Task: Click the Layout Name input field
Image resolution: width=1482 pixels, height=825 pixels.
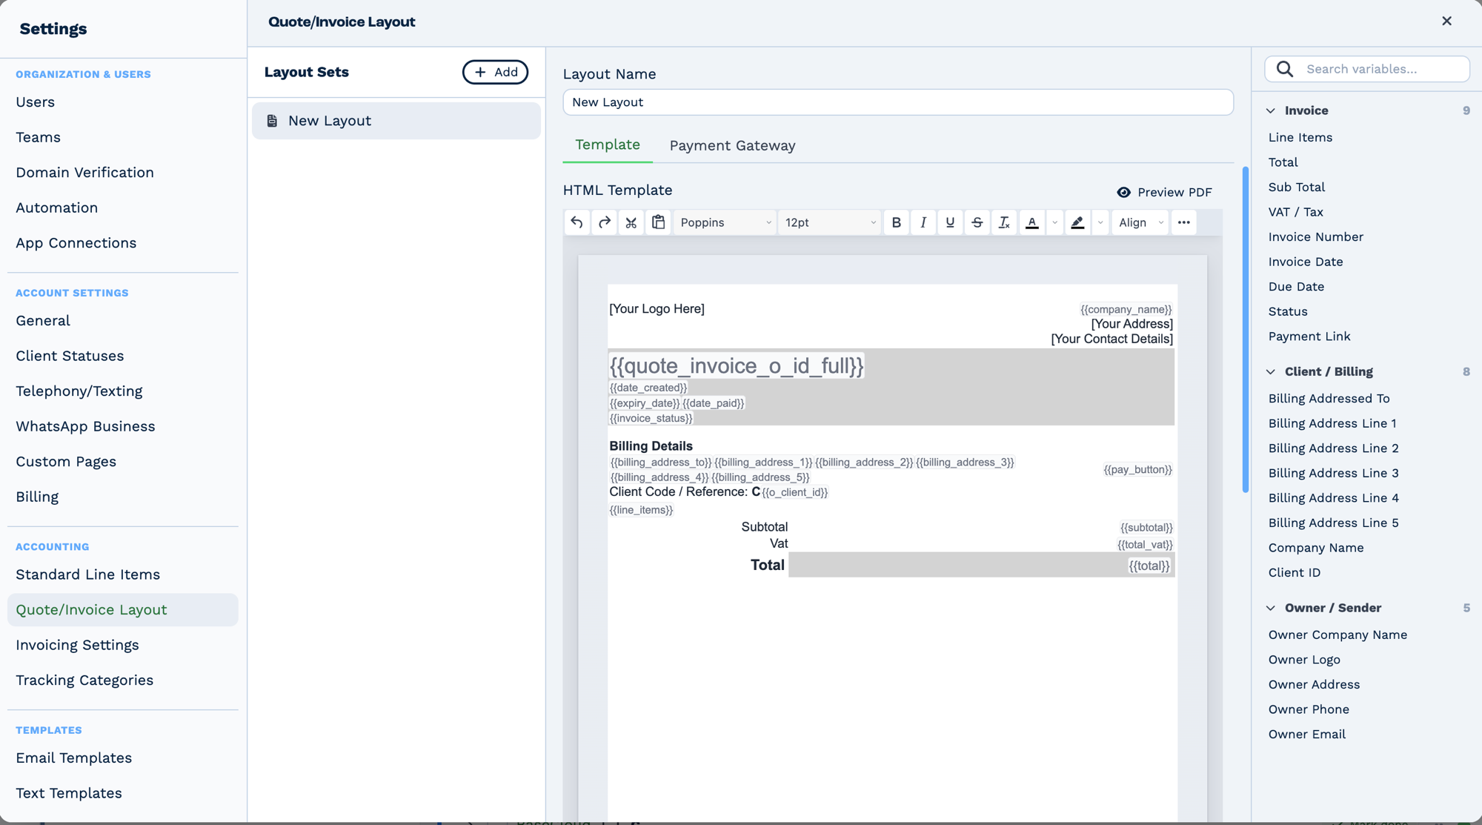Action: pyautogui.click(x=898, y=102)
